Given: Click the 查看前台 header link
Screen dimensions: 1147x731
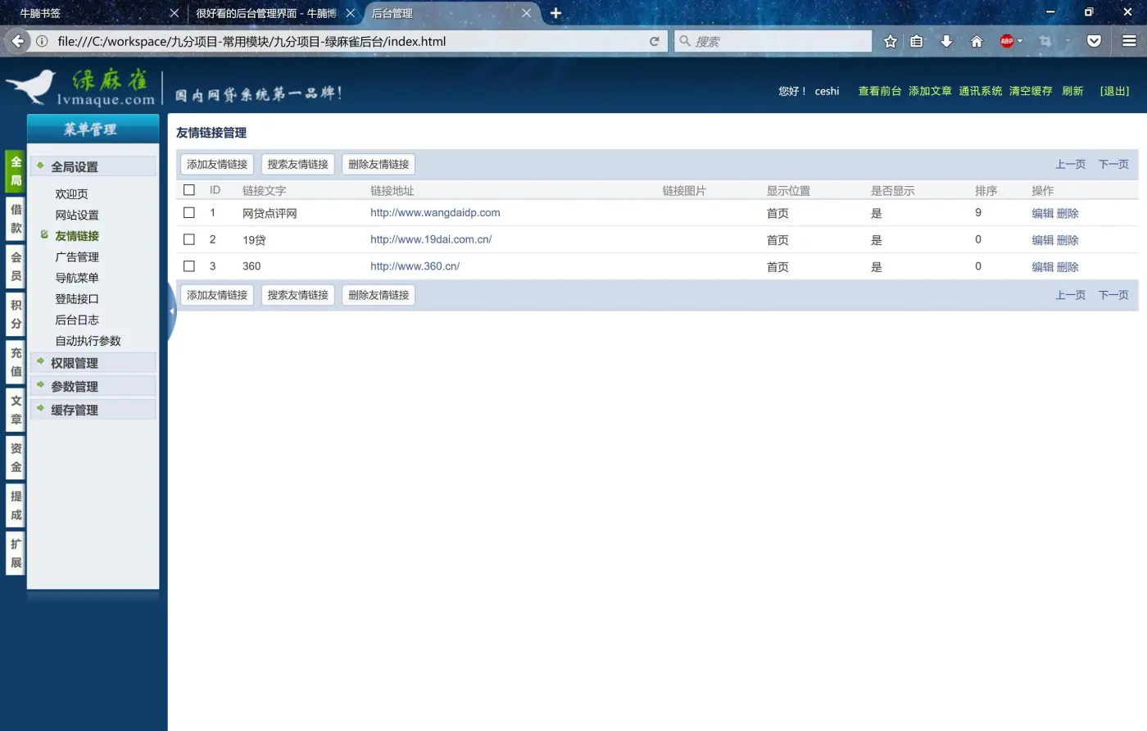Looking at the screenshot, I should coord(880,91).
